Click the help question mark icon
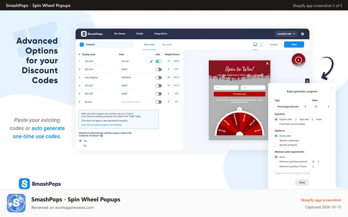 [x=101, y=135]
